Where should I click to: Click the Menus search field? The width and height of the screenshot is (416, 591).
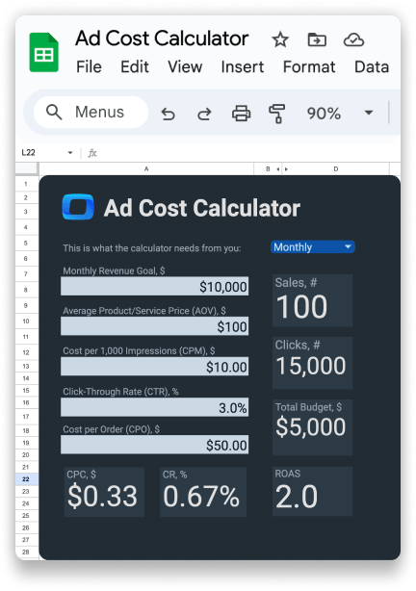91,113
